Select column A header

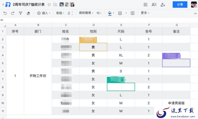[x=15, y=25]
